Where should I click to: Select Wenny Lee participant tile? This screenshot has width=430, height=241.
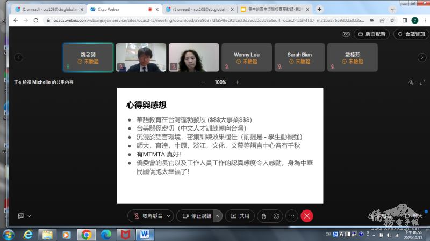[x=247, y=57]
